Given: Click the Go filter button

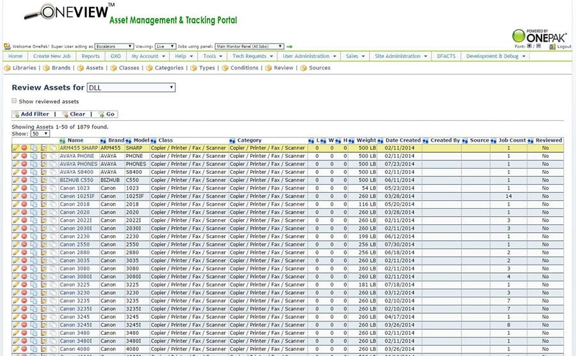Looking at the screenshot, I should [107, 114].
